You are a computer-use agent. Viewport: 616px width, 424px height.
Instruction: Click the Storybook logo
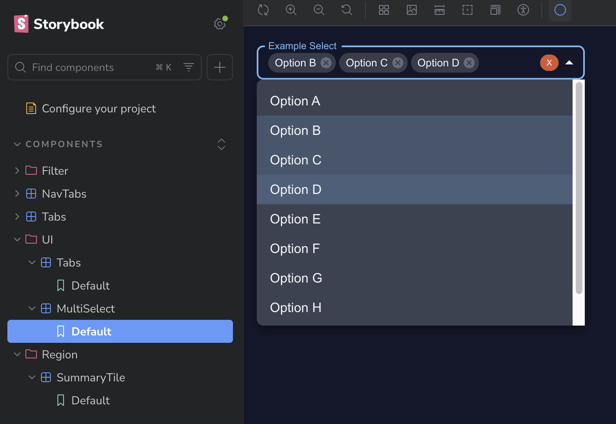point(59,24)
